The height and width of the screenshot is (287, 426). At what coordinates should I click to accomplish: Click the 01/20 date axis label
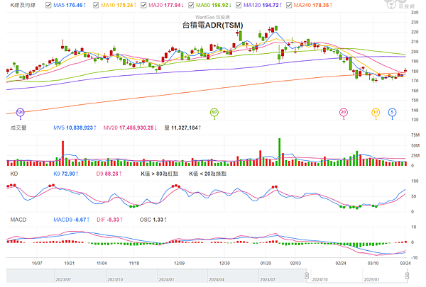click(x=266, y=263)
